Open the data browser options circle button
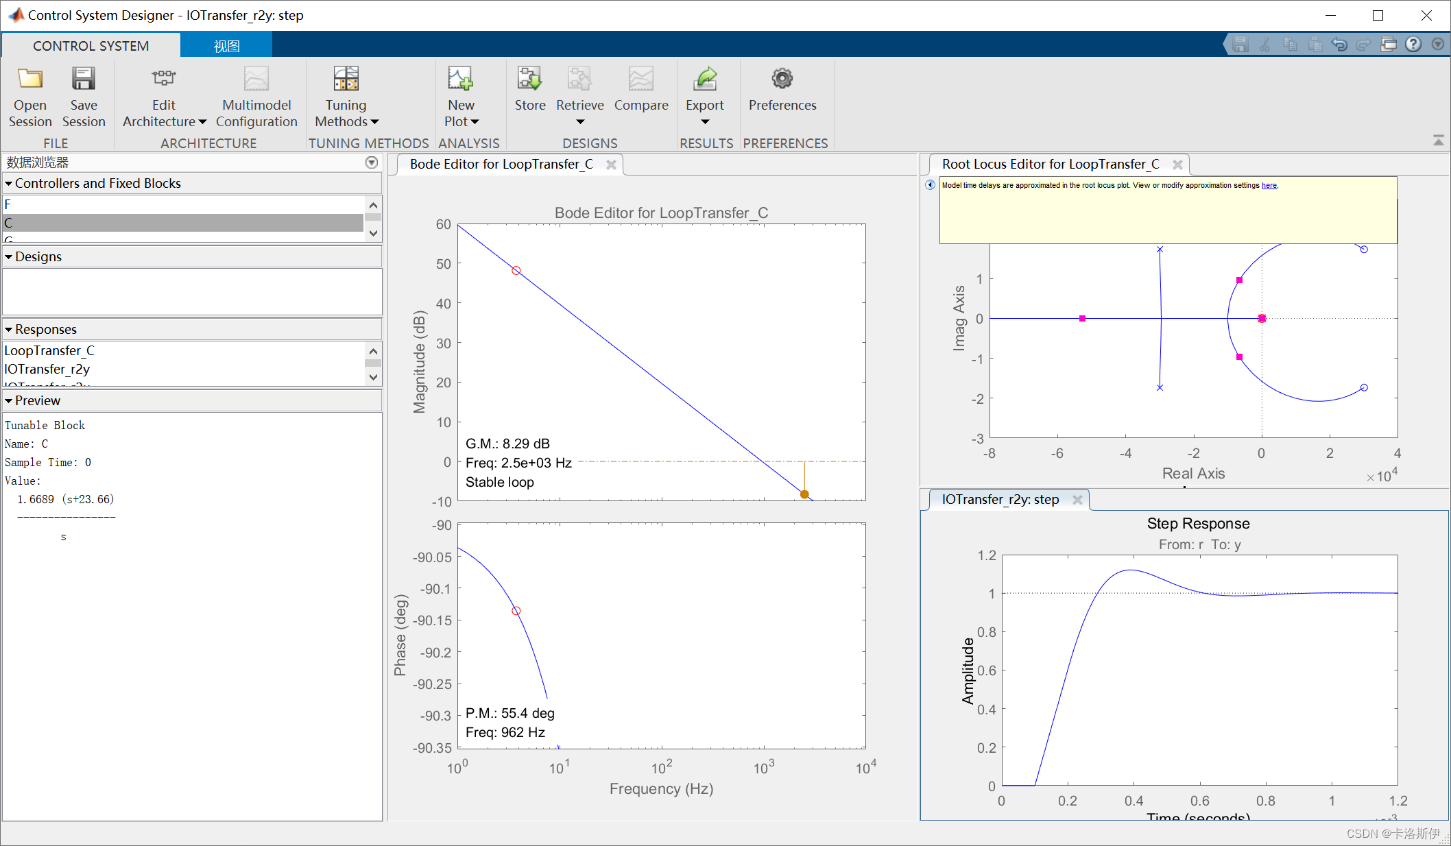This screenshot has width=1451, height=846. point(372,162)
